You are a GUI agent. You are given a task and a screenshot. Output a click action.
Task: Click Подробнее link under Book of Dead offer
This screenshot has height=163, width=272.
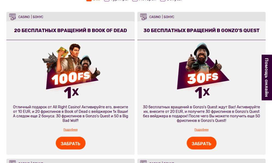point(70,130)
